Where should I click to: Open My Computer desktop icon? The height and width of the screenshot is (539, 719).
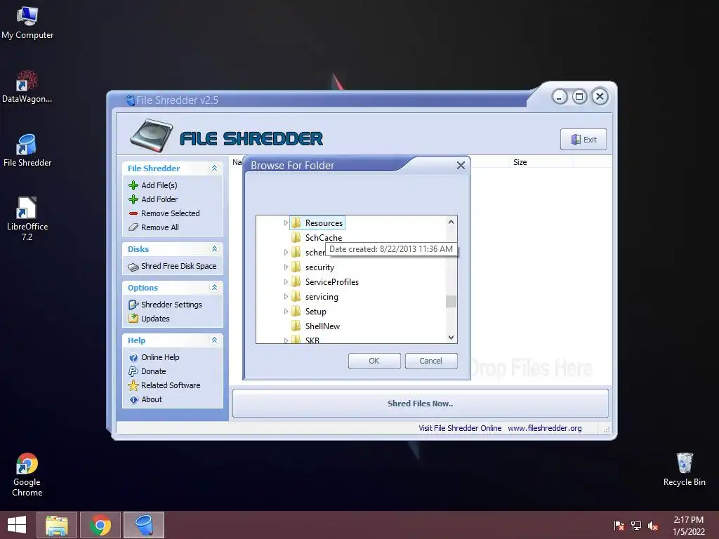27,23
